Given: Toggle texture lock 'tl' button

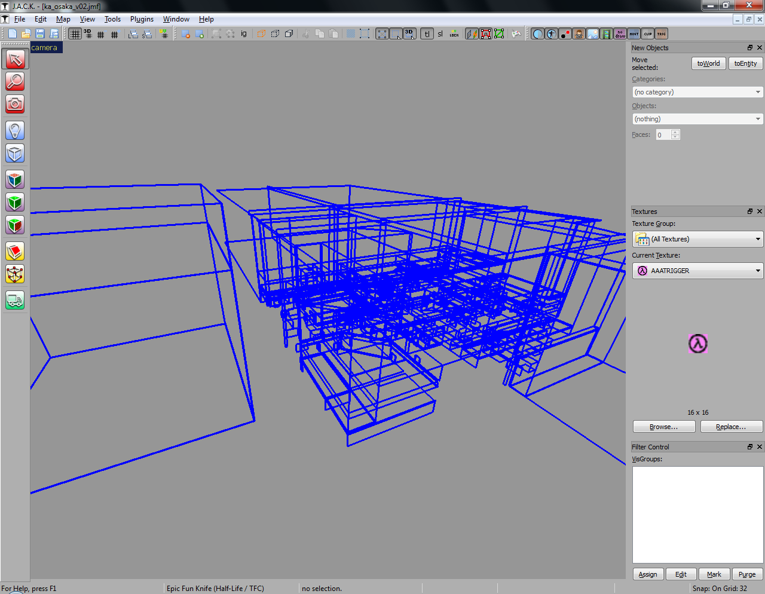Looking at the screenshot, I should 427,34.
